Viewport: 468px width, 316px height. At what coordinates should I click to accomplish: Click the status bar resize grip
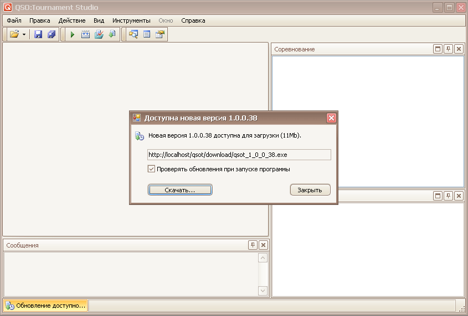pos(461,309)
